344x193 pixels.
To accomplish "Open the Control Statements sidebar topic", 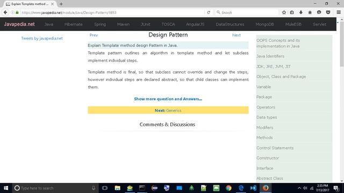I will point(275,148).
